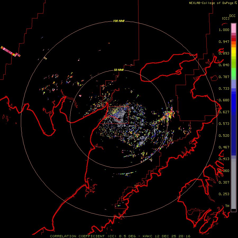The height and width of the screenshot is (238, 238).
Task: Click the 0.840 scale value
Action: pos(224,65)
